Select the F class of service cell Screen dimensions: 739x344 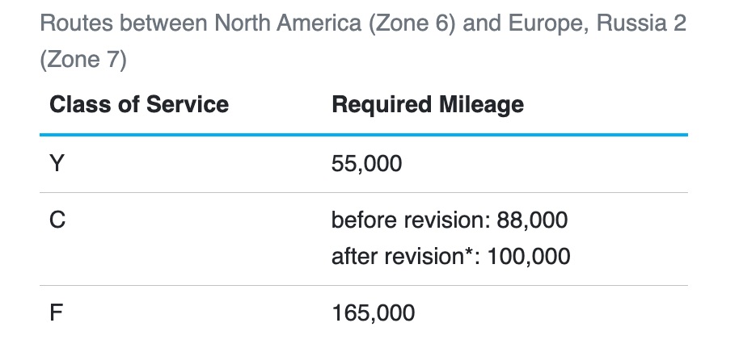click(x=57, y=313)
